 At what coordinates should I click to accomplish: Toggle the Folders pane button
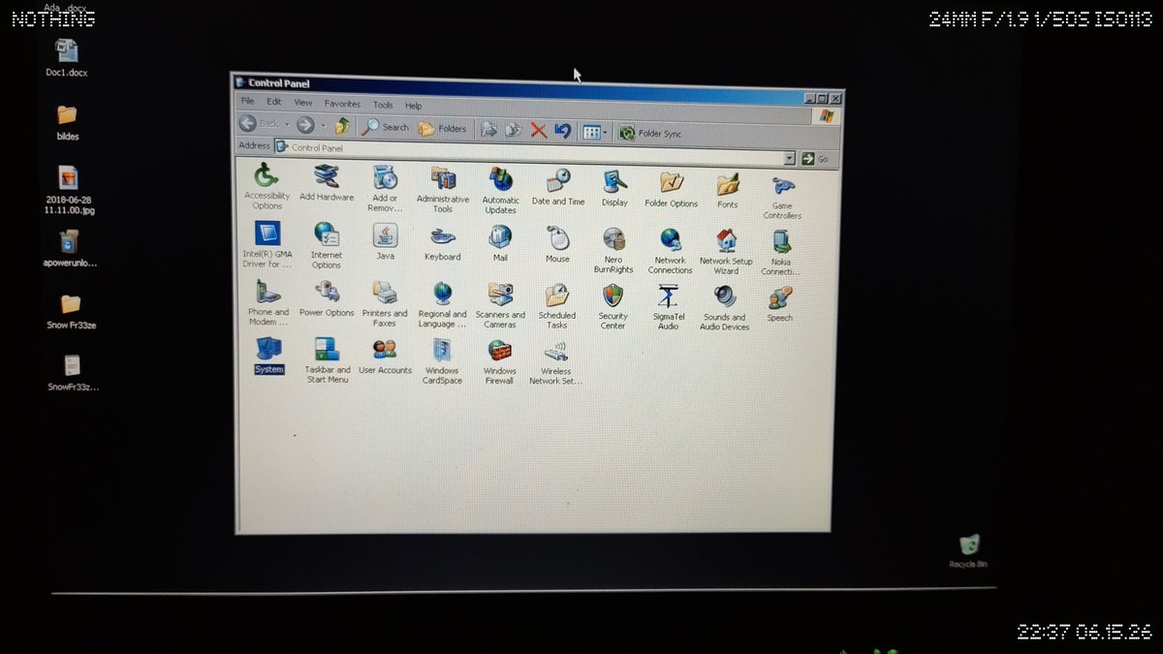442,128
